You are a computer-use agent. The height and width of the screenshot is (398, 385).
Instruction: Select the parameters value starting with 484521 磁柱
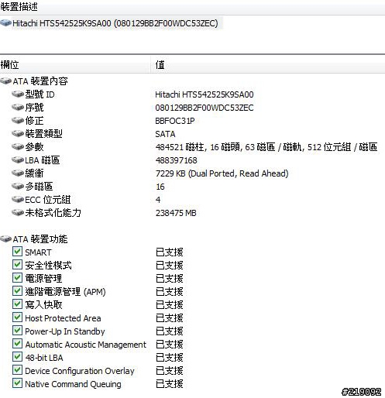pyautogui.click(x=266, y=147)
